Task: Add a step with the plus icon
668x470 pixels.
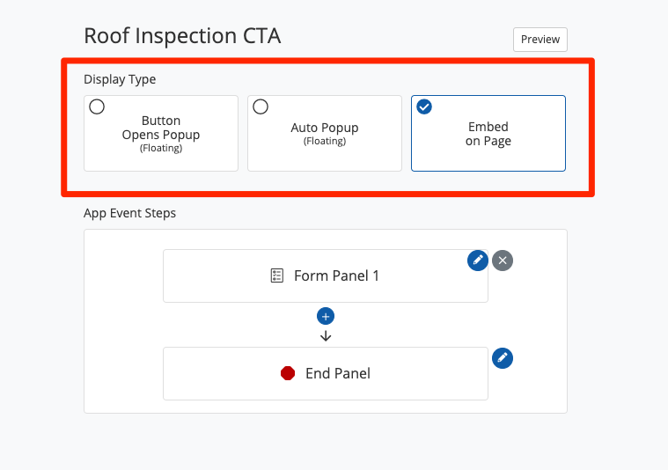Action: click(326, 316)
